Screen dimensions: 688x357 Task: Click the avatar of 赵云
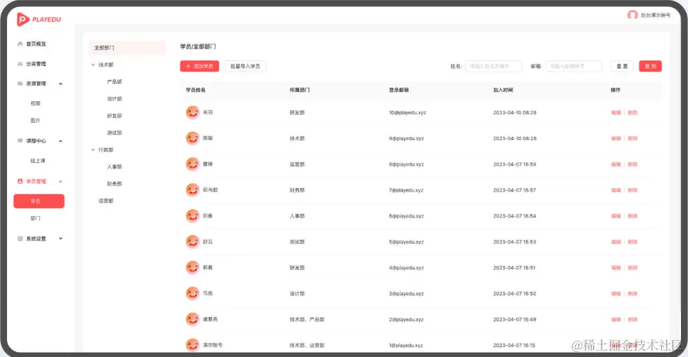pos(192,242)
